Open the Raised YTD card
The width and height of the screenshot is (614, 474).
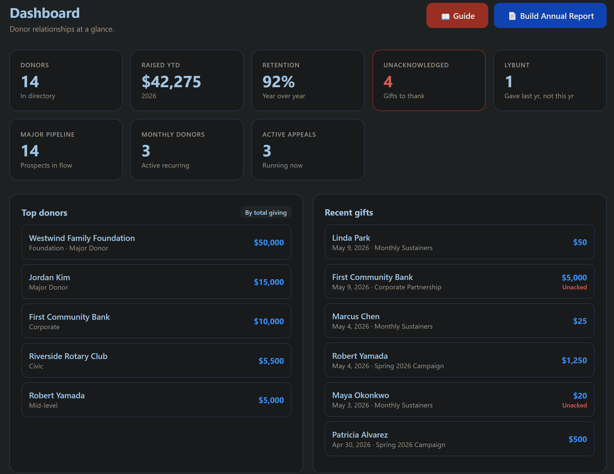[187, 80]
